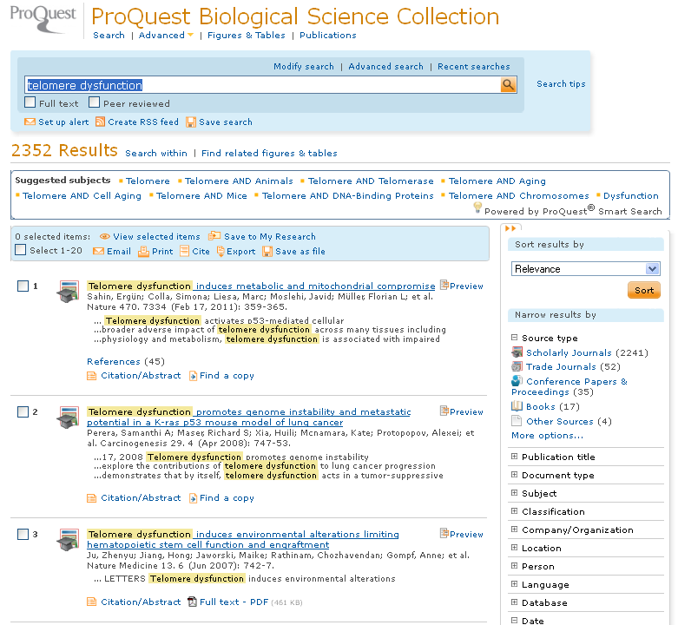This screenshot has width=678, height=625.
Task: Click Find a copy icon under result 1
Action: pos(194,376)
